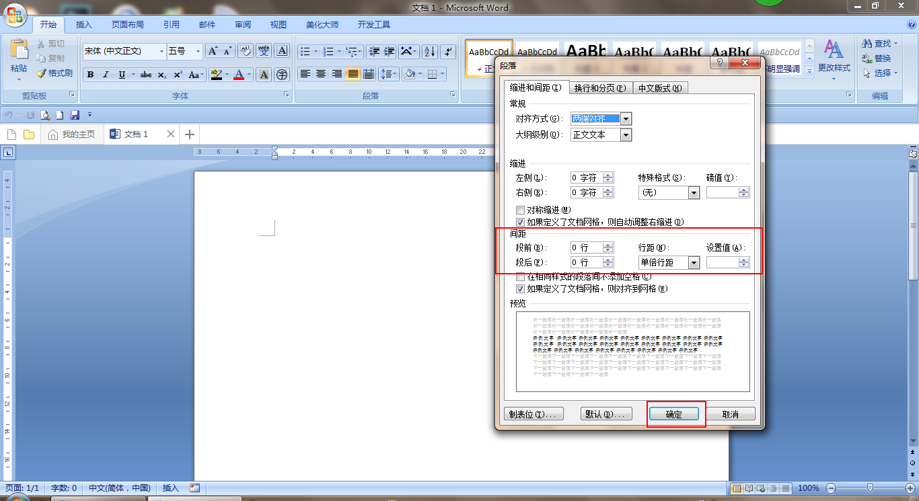Open the 行距 line spacing dropdown
This screenshot has height=501, width=919.
tap(694, 263)
